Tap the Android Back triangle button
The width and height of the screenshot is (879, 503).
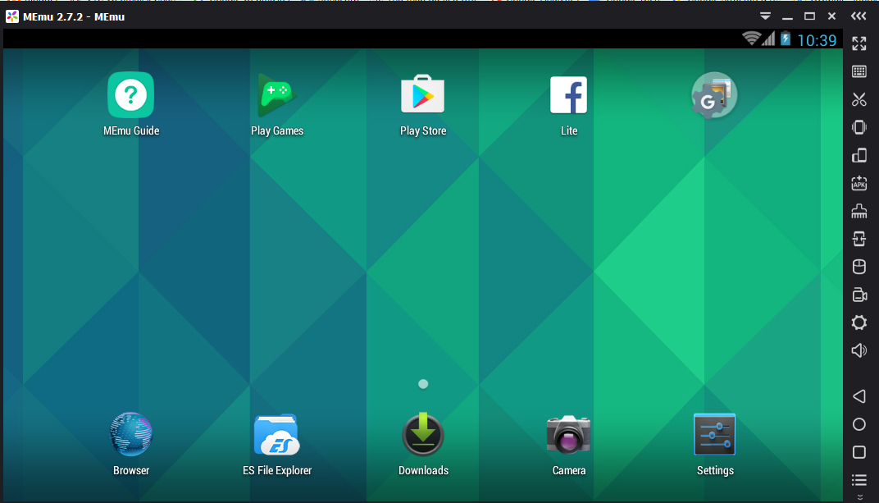point(859,396)
